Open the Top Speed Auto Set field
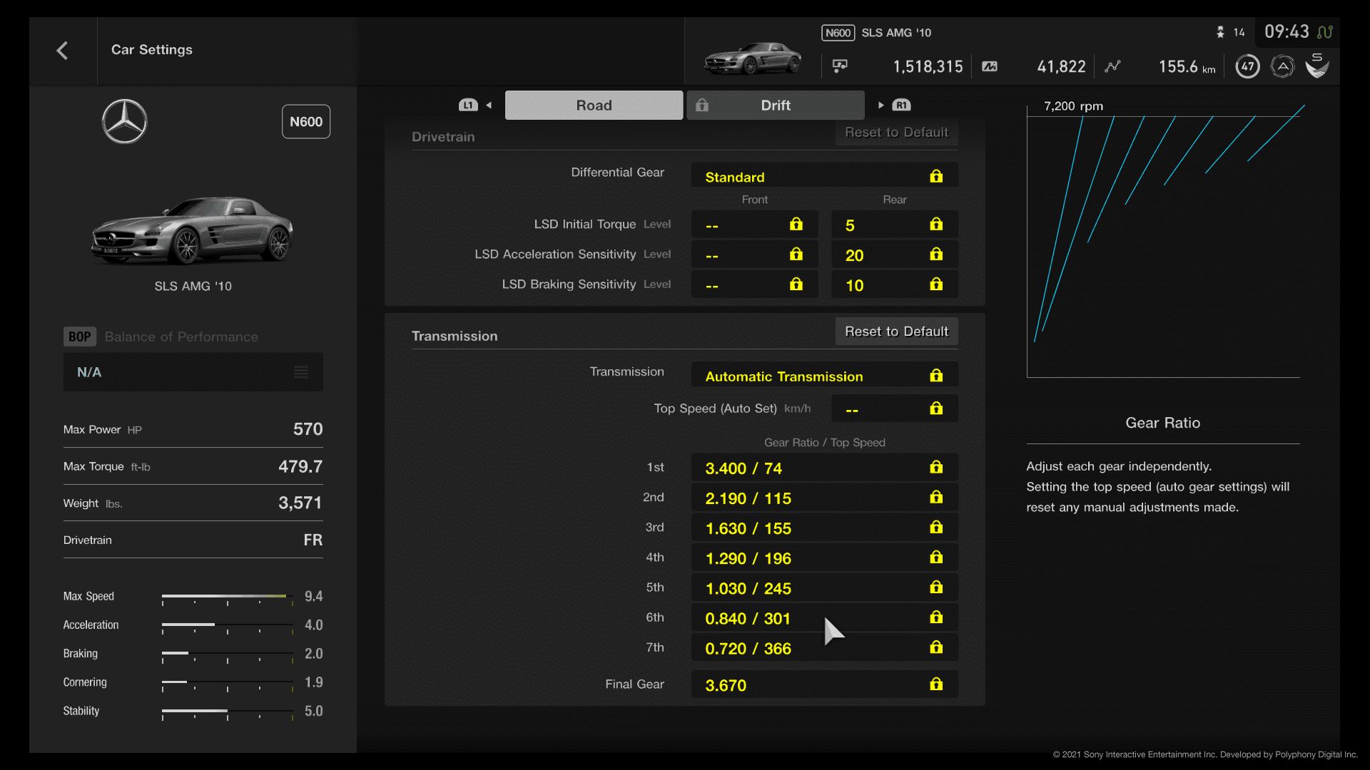 coord(894,409)
